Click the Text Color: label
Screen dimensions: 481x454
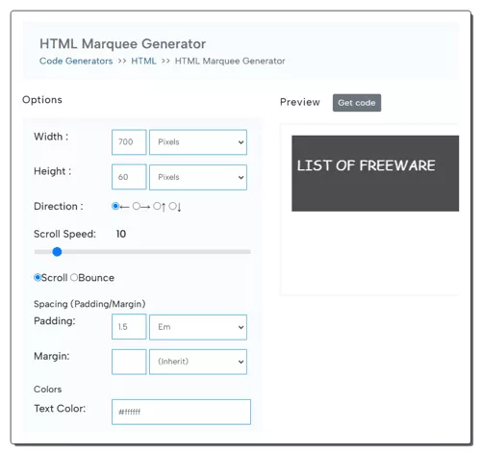coord(60,409)
